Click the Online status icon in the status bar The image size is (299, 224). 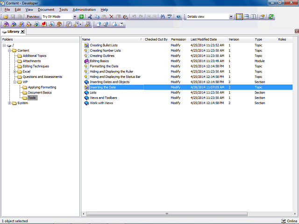[x=284, y=221]
